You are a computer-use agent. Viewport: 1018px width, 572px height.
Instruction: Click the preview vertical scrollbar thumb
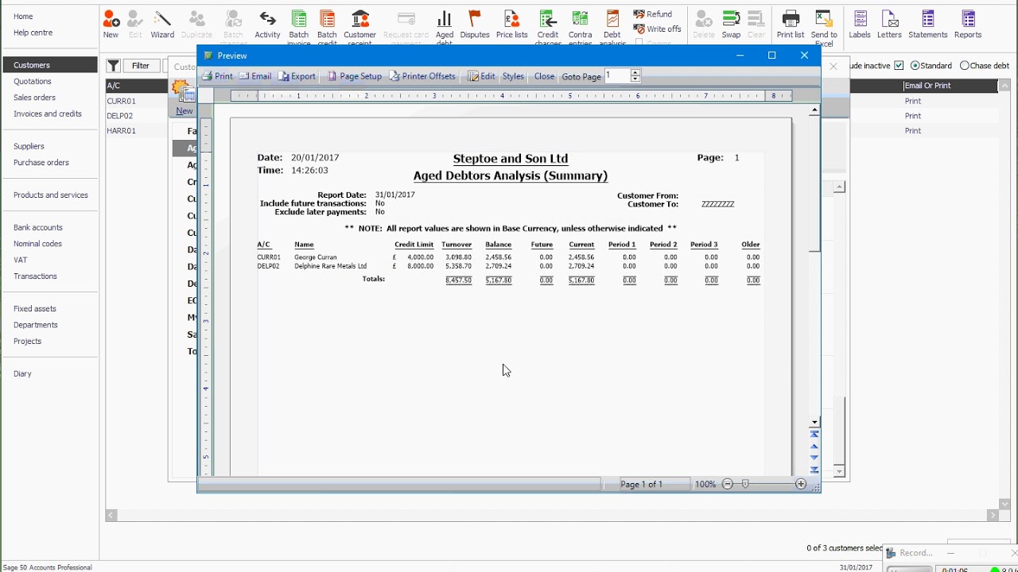pos(814,184)
